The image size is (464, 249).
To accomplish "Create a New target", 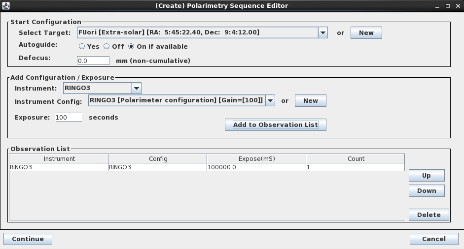I will (x=366, y=33).
